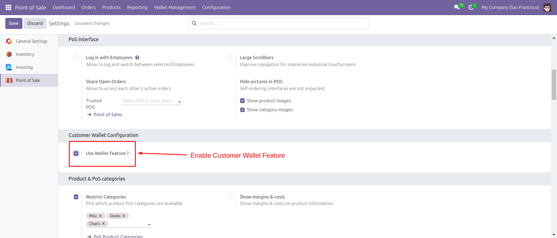This screenshot has height=238, width=557.
Task: Open the activities clock icon
Action: [x=471, y=7]
